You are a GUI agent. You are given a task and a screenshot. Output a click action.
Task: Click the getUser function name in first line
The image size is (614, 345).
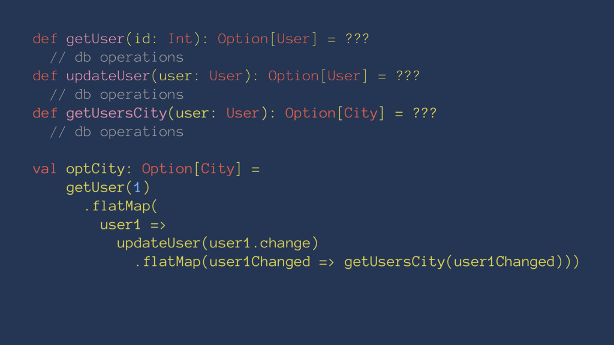[95, 39]
